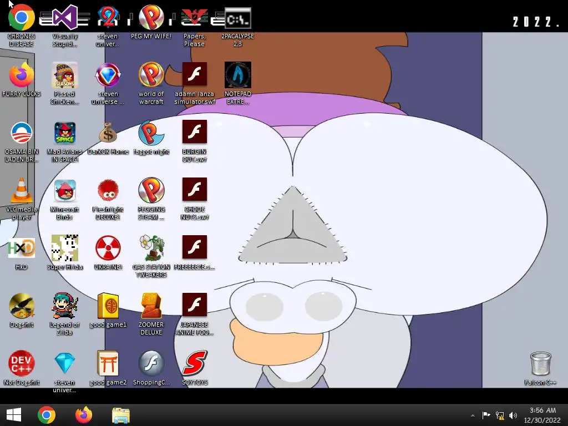Launch Mad Avians IN SPACE! icon
568x426 pixels.
pyautogui.click(x=65, y=133)
